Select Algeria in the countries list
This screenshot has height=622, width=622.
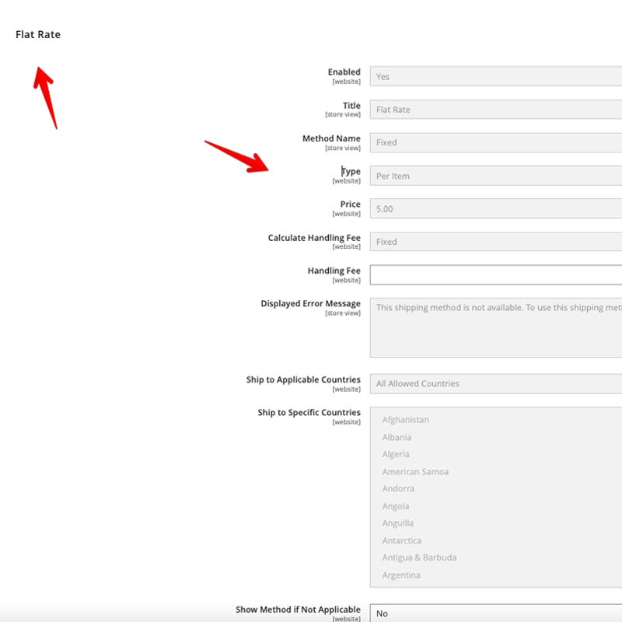(396, 454)
